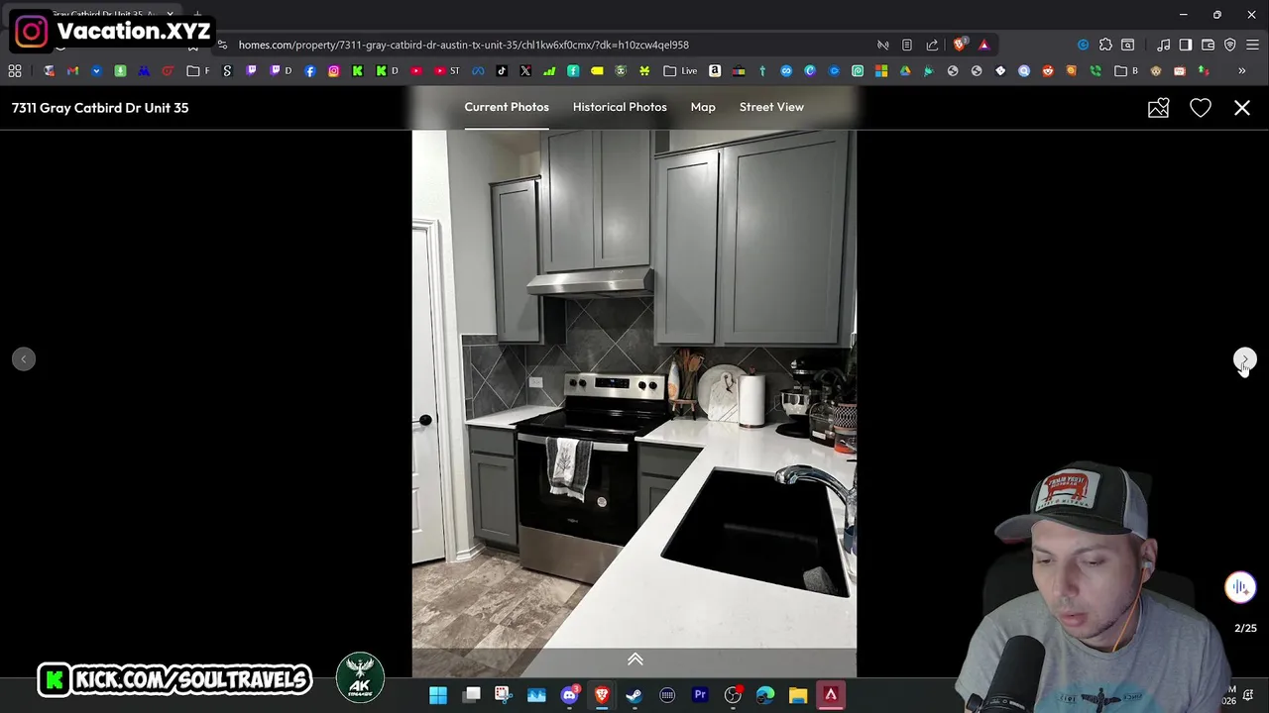Open Task View in the taskbar
Image resolution: width=1269 pixels, height=713 pixels.
pyautogui.click(x=472, y=695)
